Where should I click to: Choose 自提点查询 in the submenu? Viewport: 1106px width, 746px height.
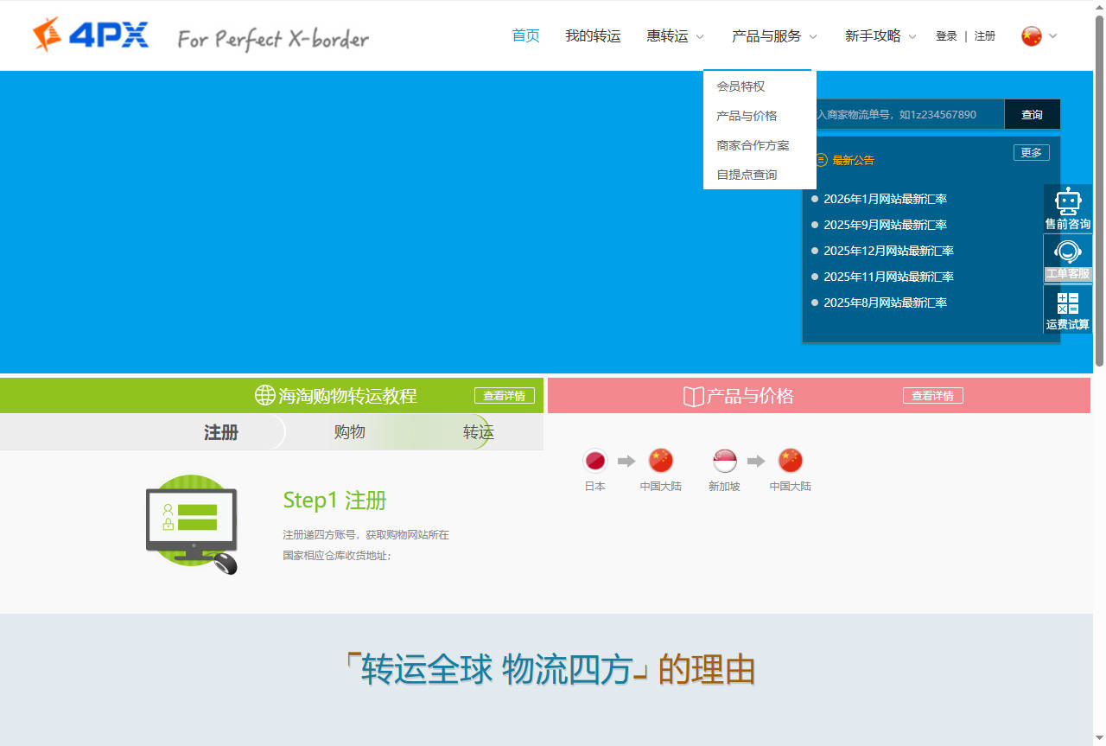[x=747, y=175]
